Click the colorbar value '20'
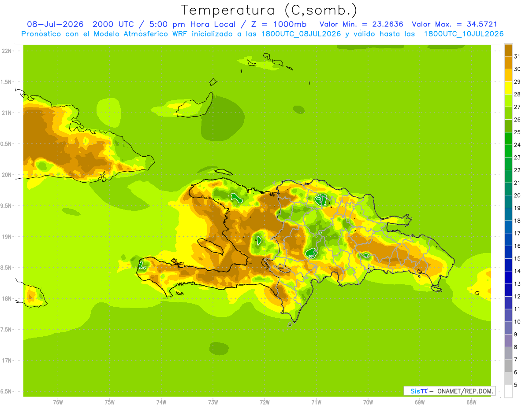Image resolution: width=529 pixels, height=408 pixels. click(x=517, y=195)
